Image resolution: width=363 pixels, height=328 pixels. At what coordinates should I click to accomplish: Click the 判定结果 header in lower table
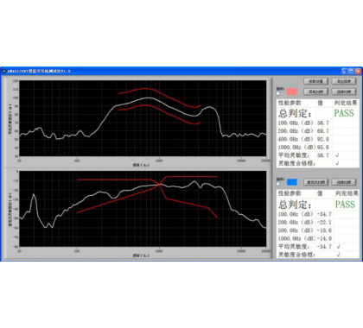(347, 193)
